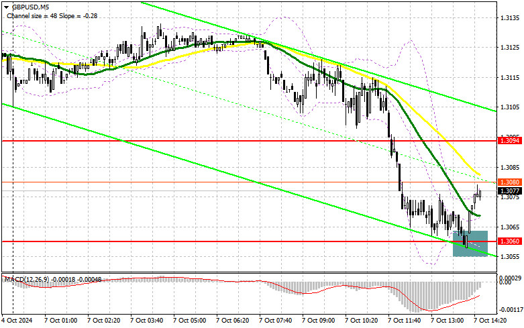Click the 7 Oct 01:00 time label
Viewport: 524px width, 328px height.
60,321
